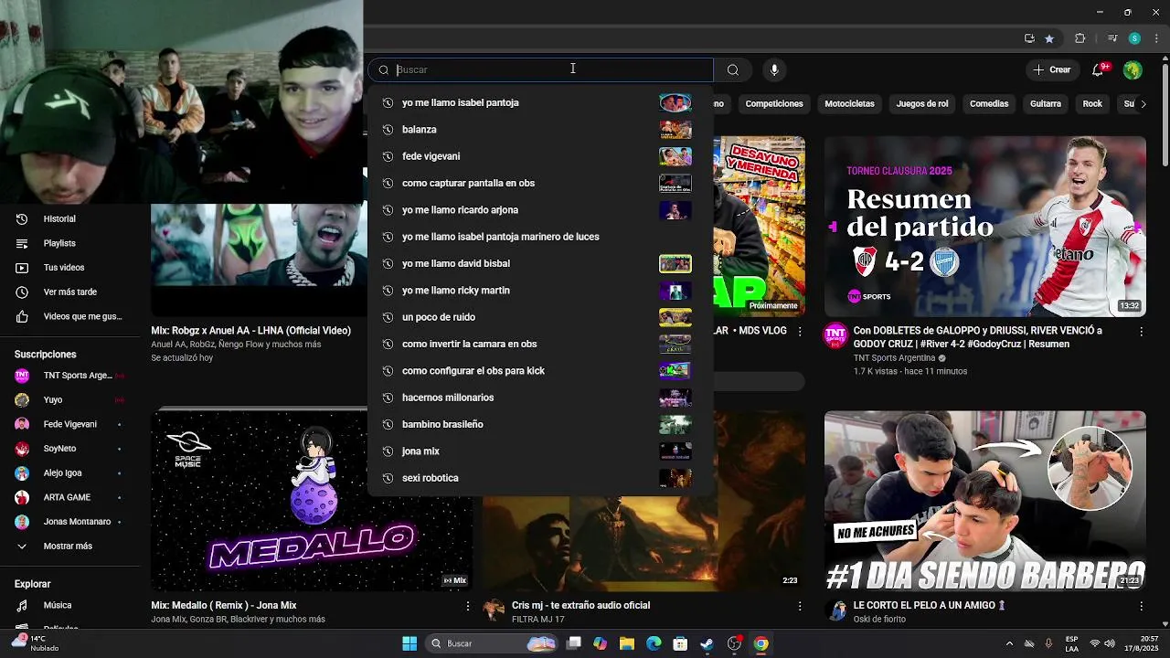Open options for 'LE CORTO EL PELO A UN AMIGO'

[1141, 606]
